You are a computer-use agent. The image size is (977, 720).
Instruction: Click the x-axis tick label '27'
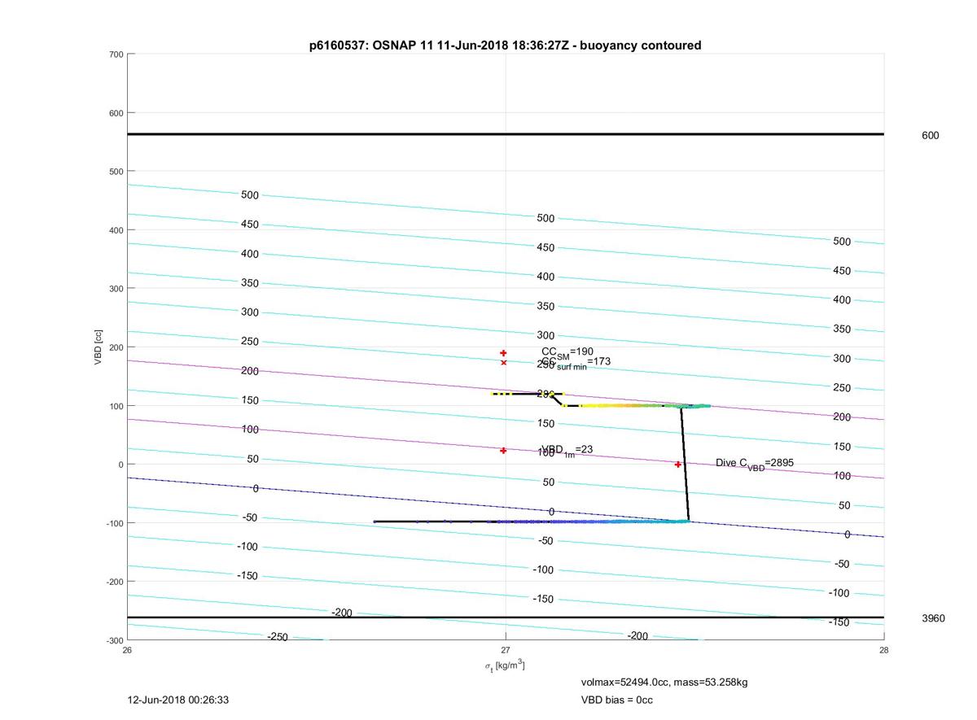point(505,650)
